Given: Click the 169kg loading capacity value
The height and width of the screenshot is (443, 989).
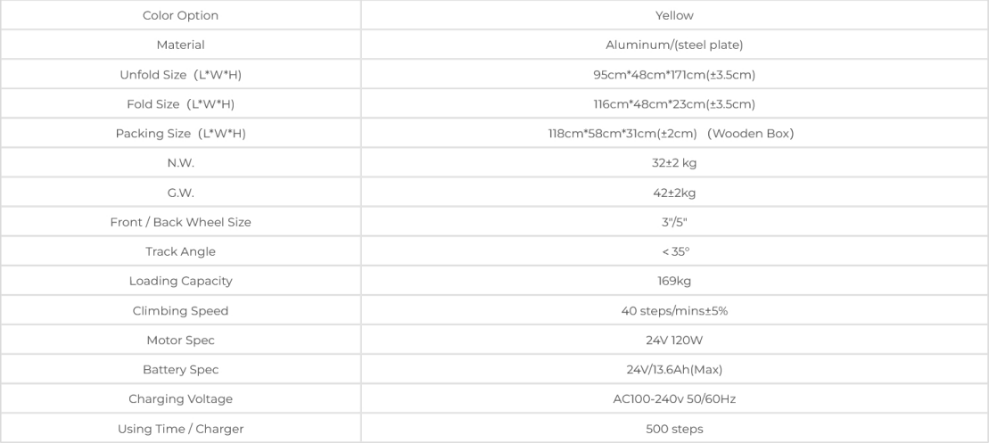Looking at the screenshot, I should click(674, 281).
